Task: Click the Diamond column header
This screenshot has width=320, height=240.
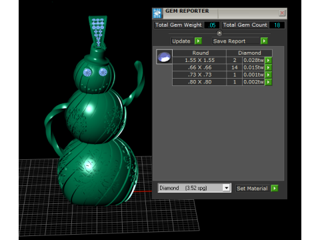Action: 249,53
